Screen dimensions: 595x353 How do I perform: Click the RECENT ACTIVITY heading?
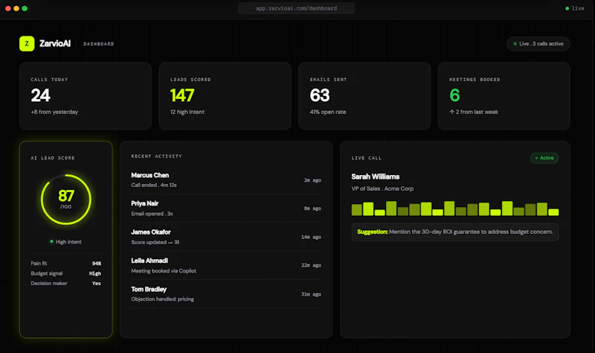(157, 156)
